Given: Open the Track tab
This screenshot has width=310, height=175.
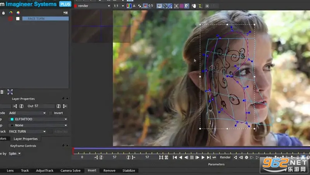Looking at the screenshot, I should click(25, 171).
